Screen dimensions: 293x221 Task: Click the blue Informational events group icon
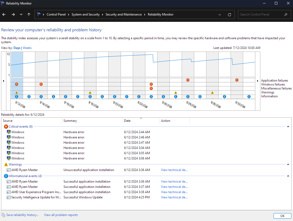point(6,176)
